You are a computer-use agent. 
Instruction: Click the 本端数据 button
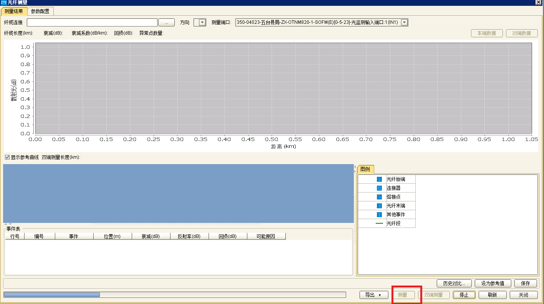pyautogui.click(x=487, y=33)
